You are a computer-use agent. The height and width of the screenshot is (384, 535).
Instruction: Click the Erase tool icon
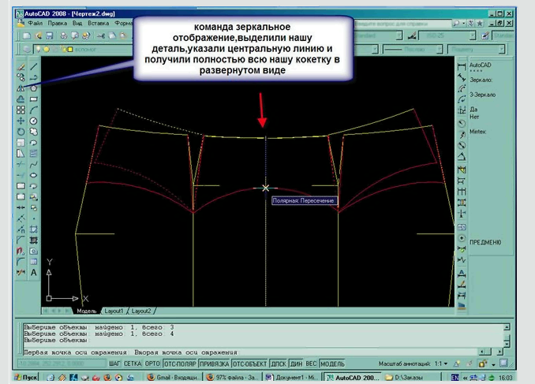(21, 68)
